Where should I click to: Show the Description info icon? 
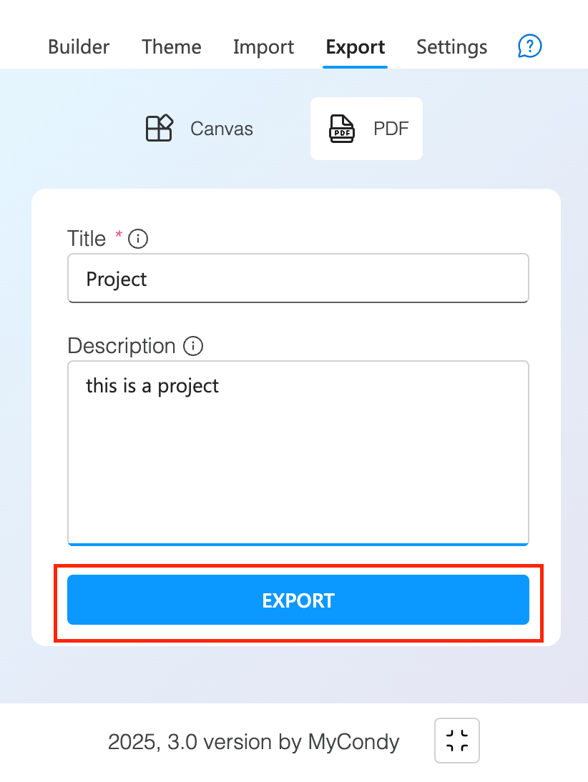193,346
